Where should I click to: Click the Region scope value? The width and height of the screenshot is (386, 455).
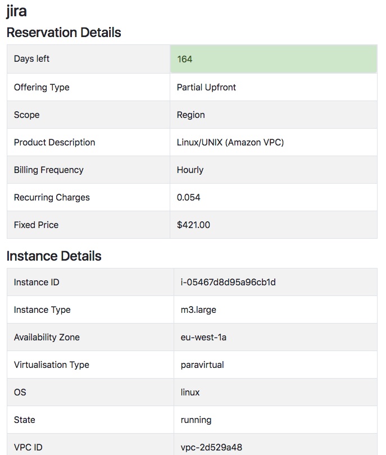pyautogui.click(x=190, y=115)
